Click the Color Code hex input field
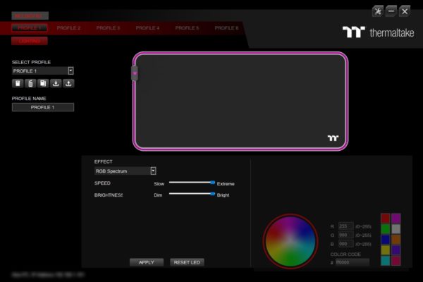This screenshot has height=282, width=423. pyautogui.click(x=352, y=262)
